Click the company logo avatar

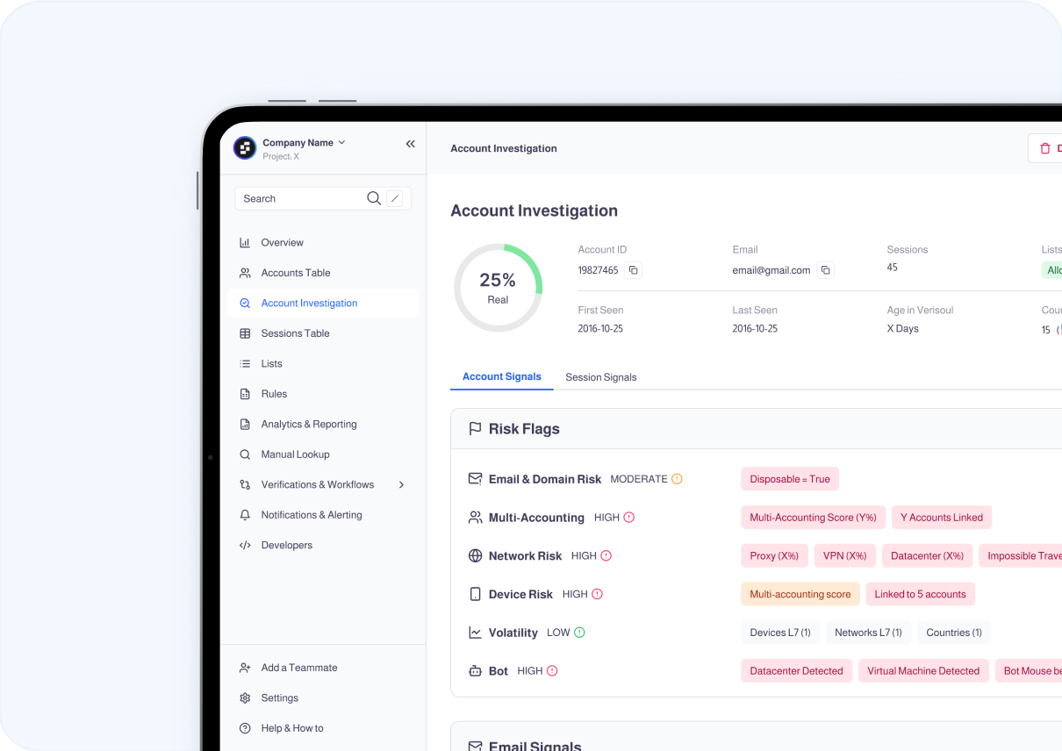click(245, 148)
